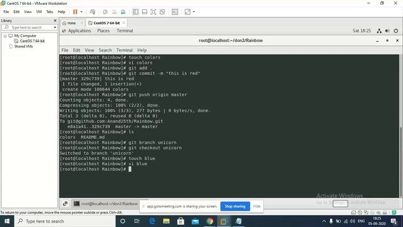Open the VMware Help menu
This screenshot has height=227, width=403.
pyautogui.click(x=62, y=12)
